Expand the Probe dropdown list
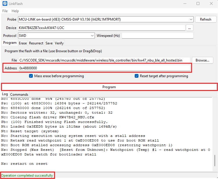218x179 pixels. (x=190, y=19)
